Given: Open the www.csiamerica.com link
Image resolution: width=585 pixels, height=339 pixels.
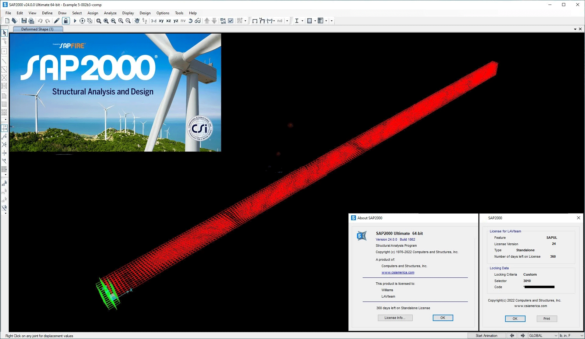Looking at the screenshot, I should 398,272.
